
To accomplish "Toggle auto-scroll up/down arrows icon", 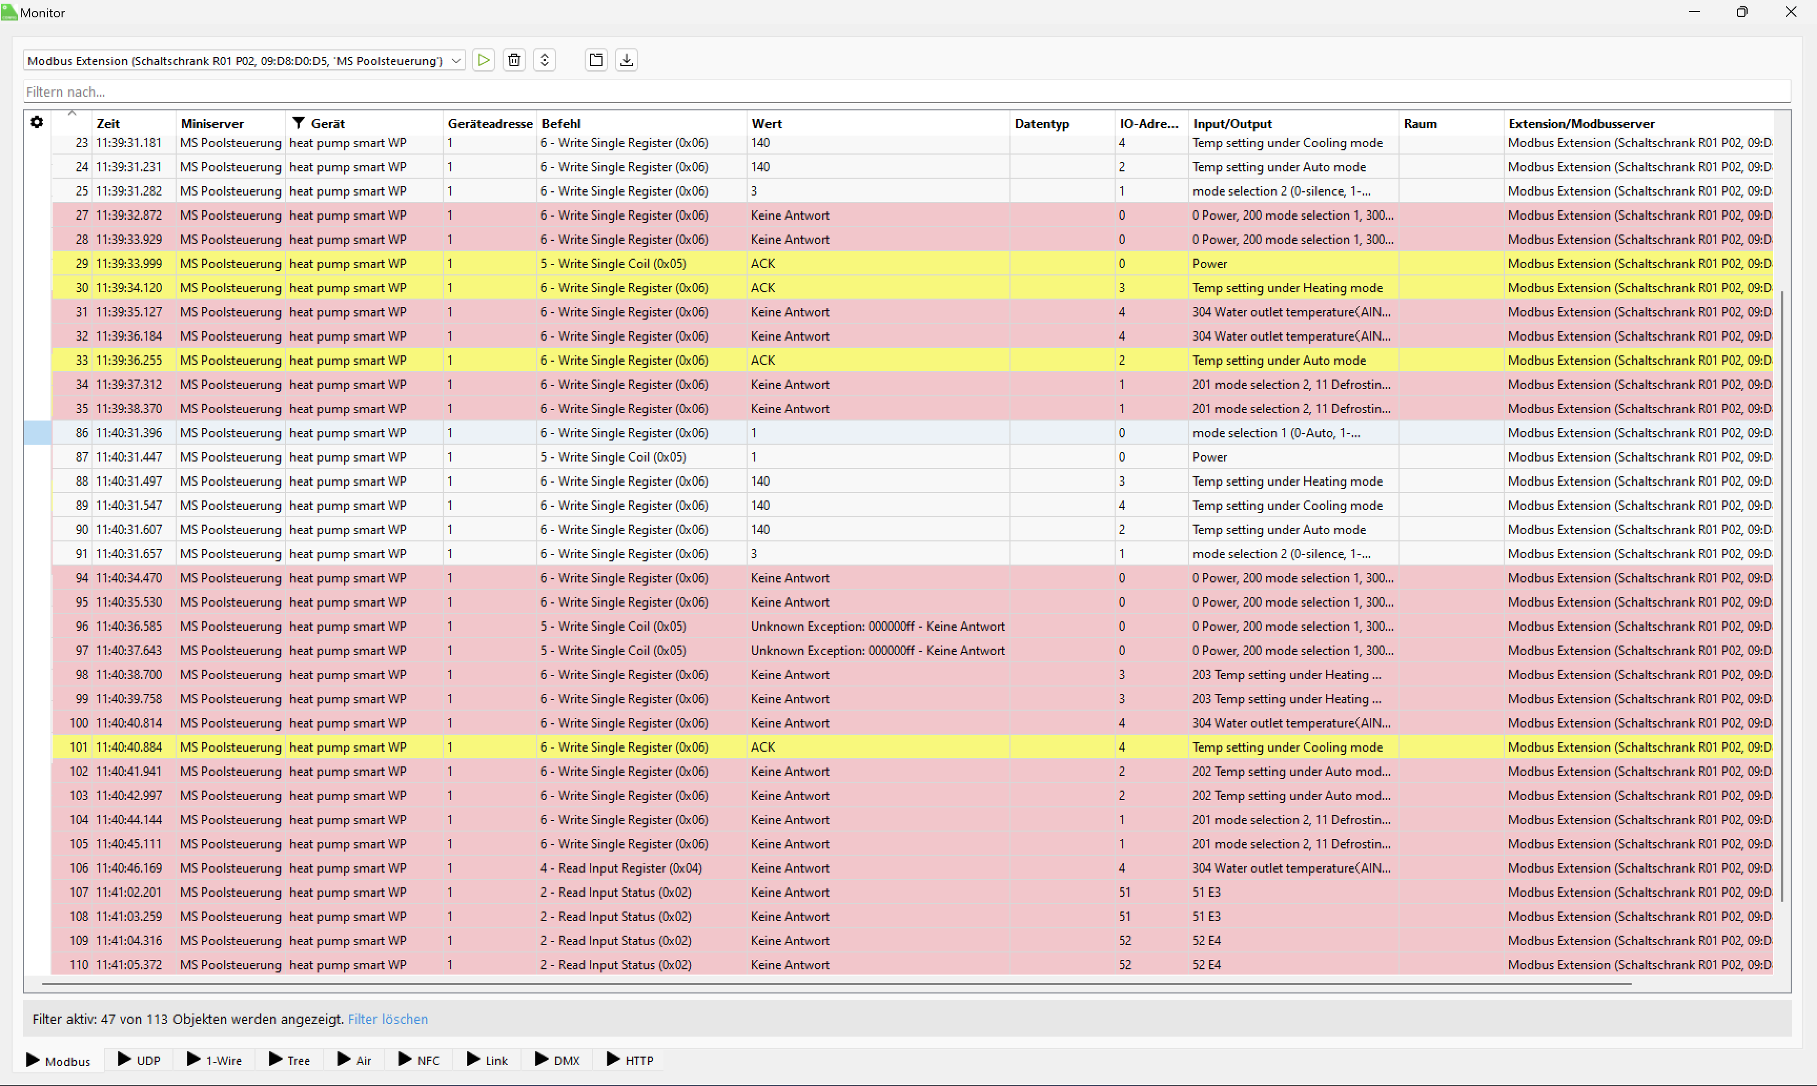I will pos(545,60).
